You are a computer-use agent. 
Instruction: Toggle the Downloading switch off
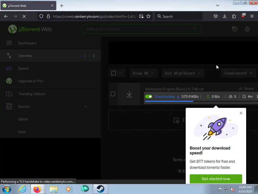point(149,96)
